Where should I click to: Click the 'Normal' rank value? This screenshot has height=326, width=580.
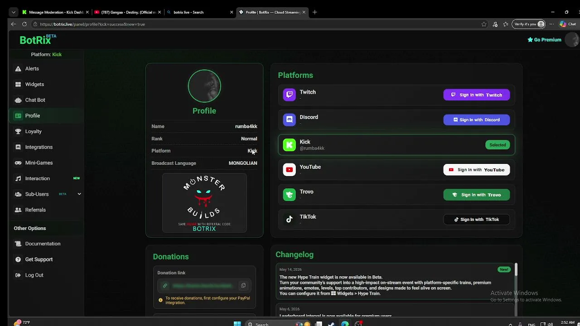pos(249,139)
